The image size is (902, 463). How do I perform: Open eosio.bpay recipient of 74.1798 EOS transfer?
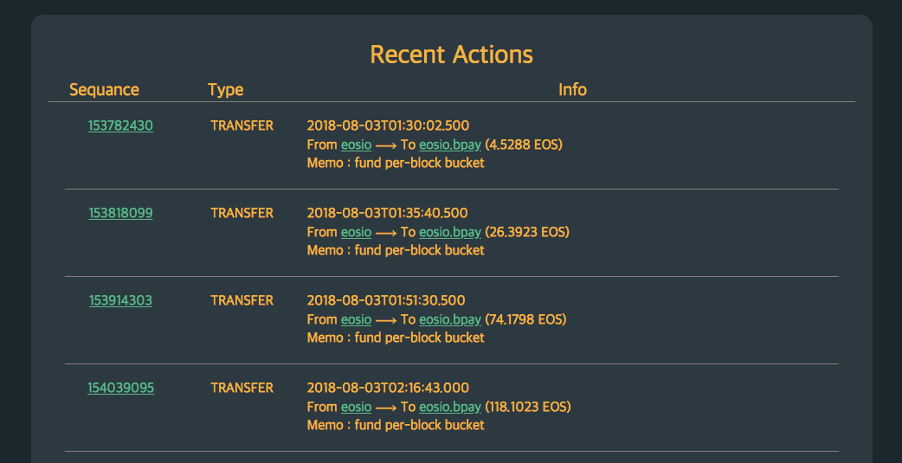tap(449, 319)
